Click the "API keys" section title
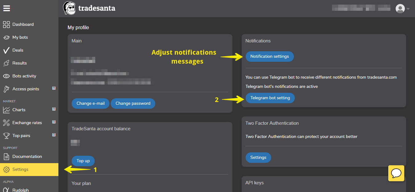Image resolution: width=415 pixels, height=192 pixels. pyautogui.click(x=255, y=183)
